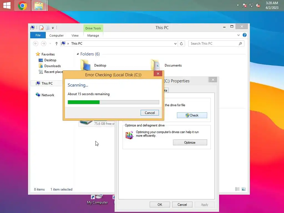Switch to details view icon in status bar
The image size is (284, 213).
coord(237,189)
